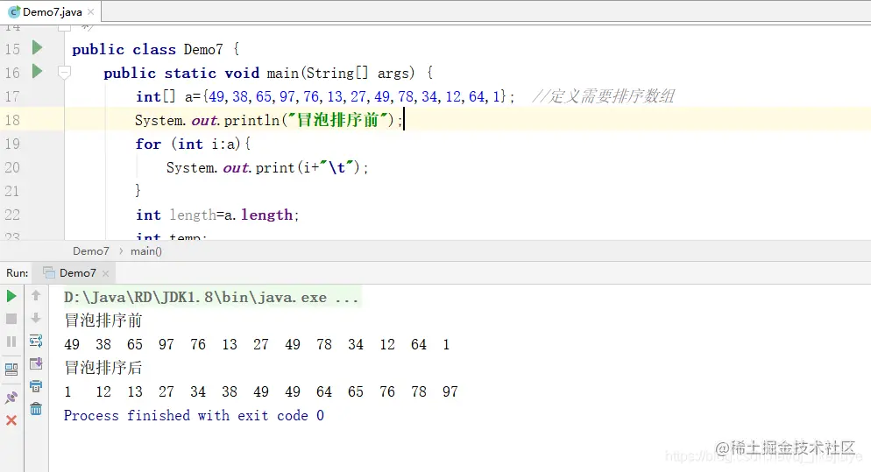
Task: Click value 97 in the unsorted output row
Action: [166, 344]
